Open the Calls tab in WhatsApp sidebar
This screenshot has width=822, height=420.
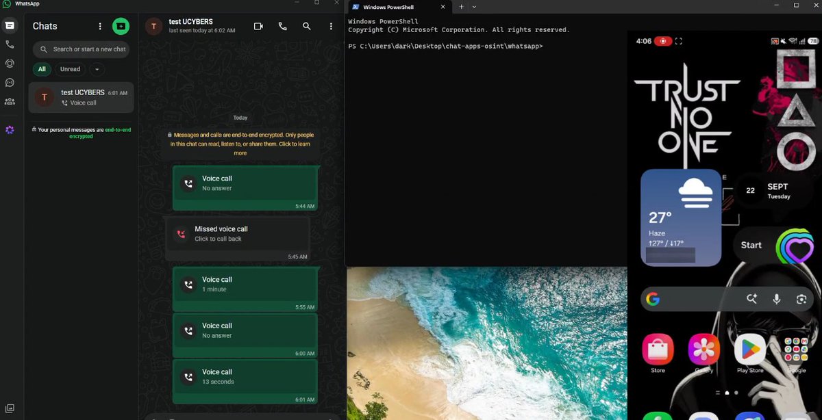[10, 44]
